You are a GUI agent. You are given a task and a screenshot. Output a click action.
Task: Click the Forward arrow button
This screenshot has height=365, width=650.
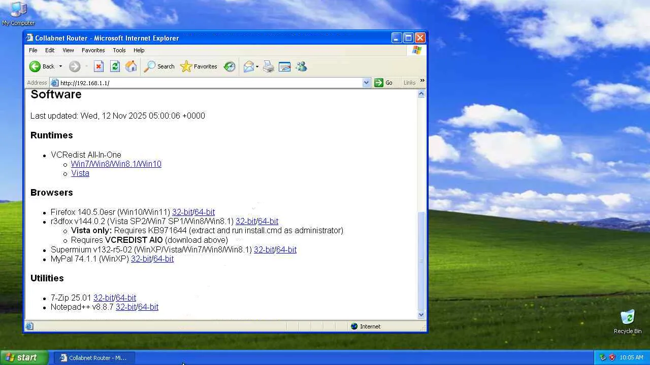[75, 66]
